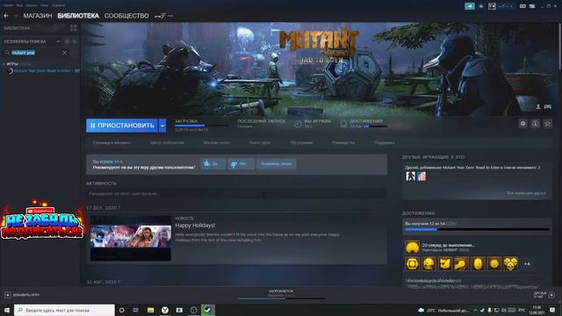This screenshot has height=316, width=562.
Task: Click the fifth small achievement badge
Action: (x=478, y=263)
